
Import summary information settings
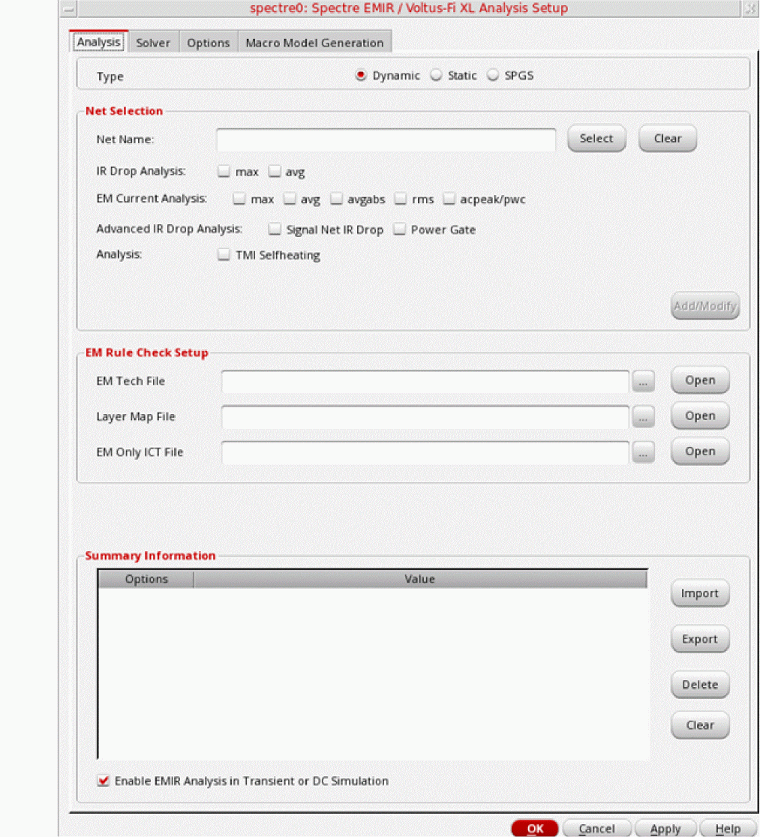[x=700, y=593]
